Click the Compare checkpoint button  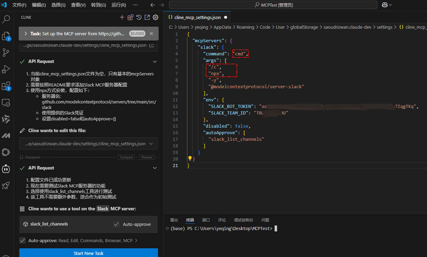point(126,157)
